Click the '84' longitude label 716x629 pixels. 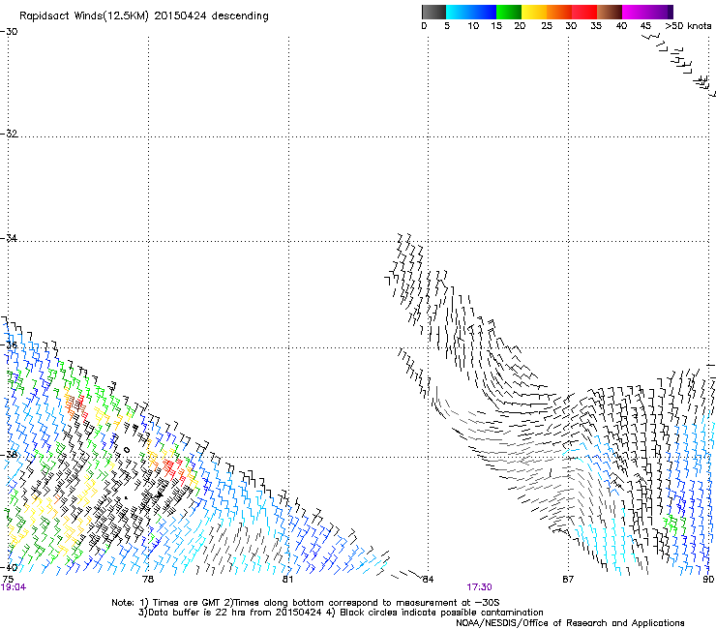[428, 580]
